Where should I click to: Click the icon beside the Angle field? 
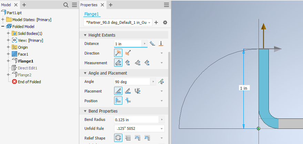pyautogui.click(x=161, y=82)
